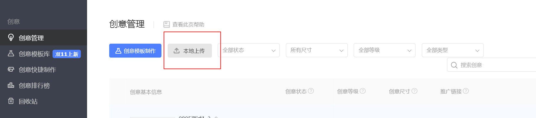Click the trash icon beside 回收站
The image size is (536, 118).
point(11,101)
